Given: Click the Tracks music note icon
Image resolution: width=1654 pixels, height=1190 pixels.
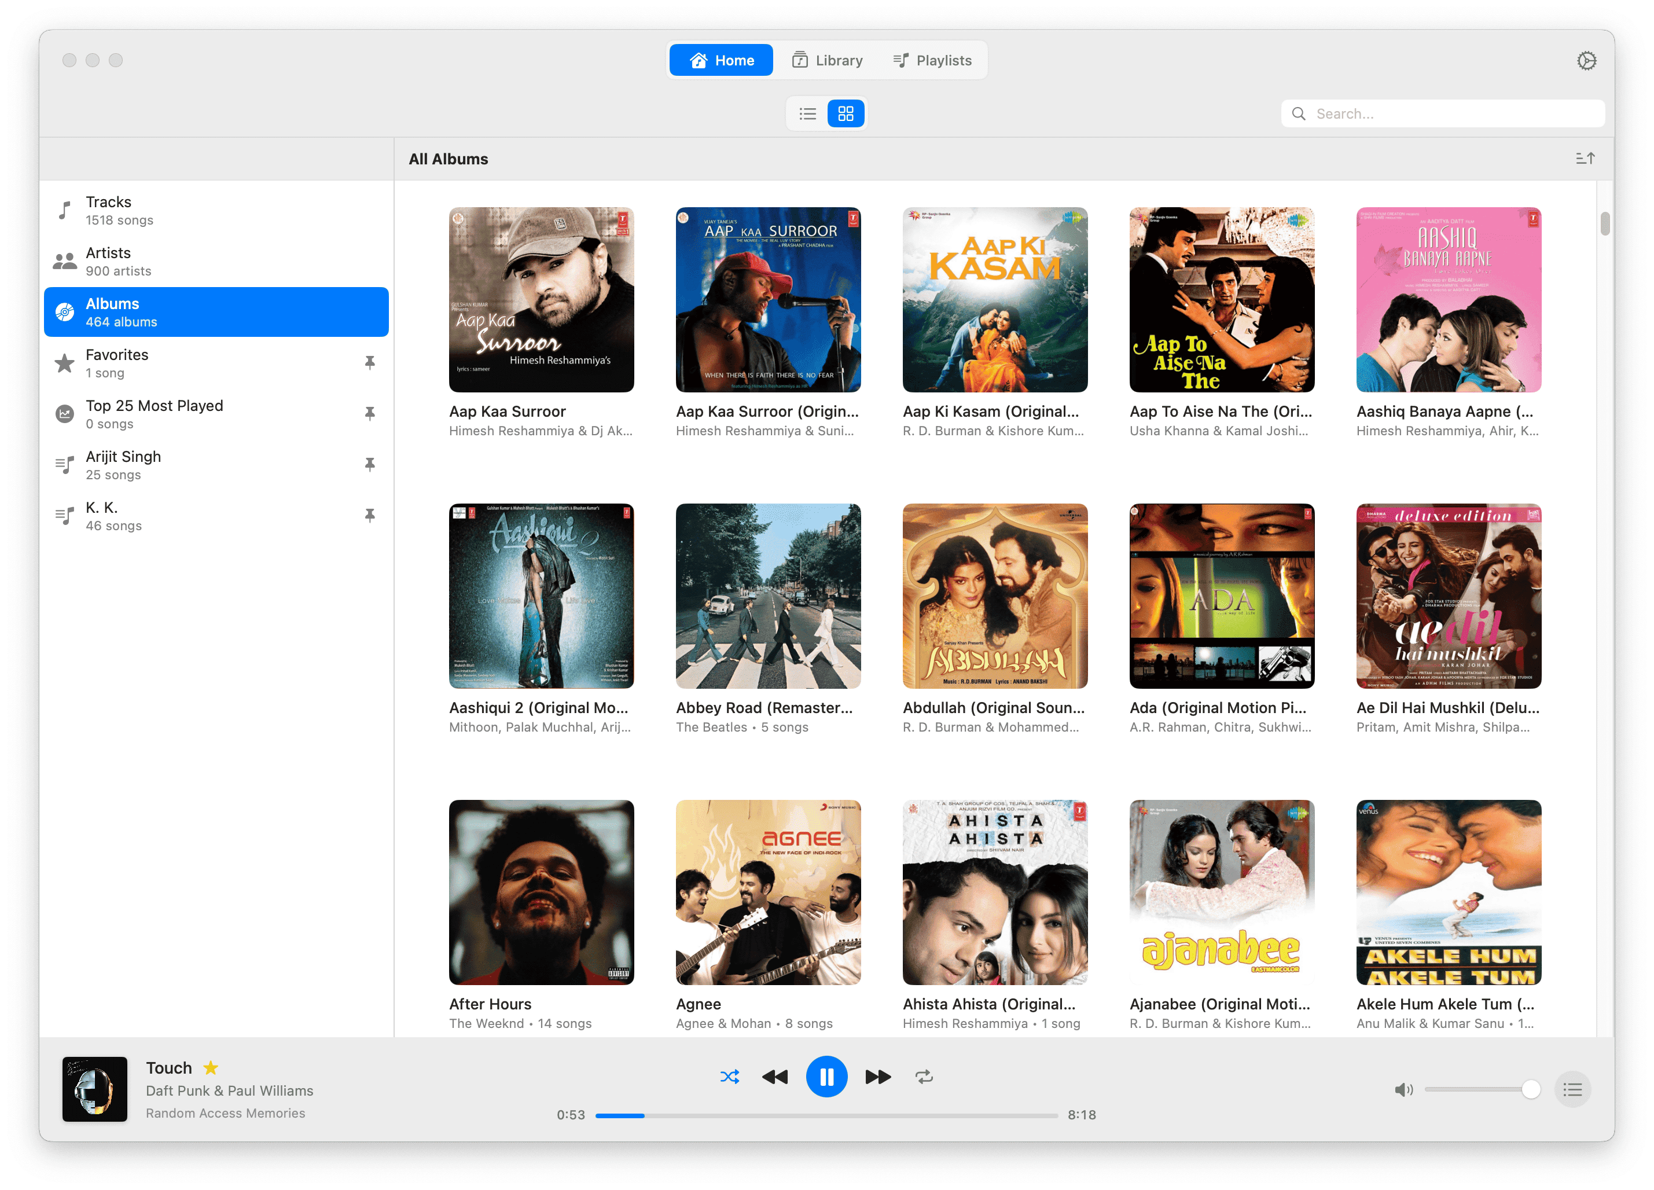Looking at the screenshot, I should (65, 211).
